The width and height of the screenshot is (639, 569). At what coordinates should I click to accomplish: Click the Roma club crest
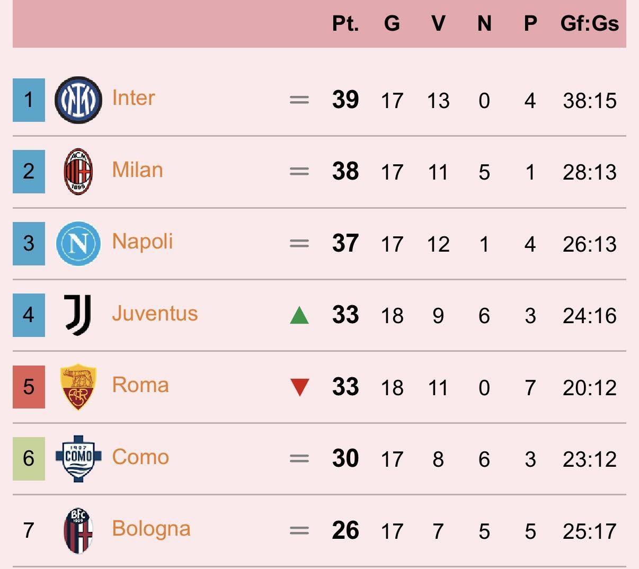point(78,387)
